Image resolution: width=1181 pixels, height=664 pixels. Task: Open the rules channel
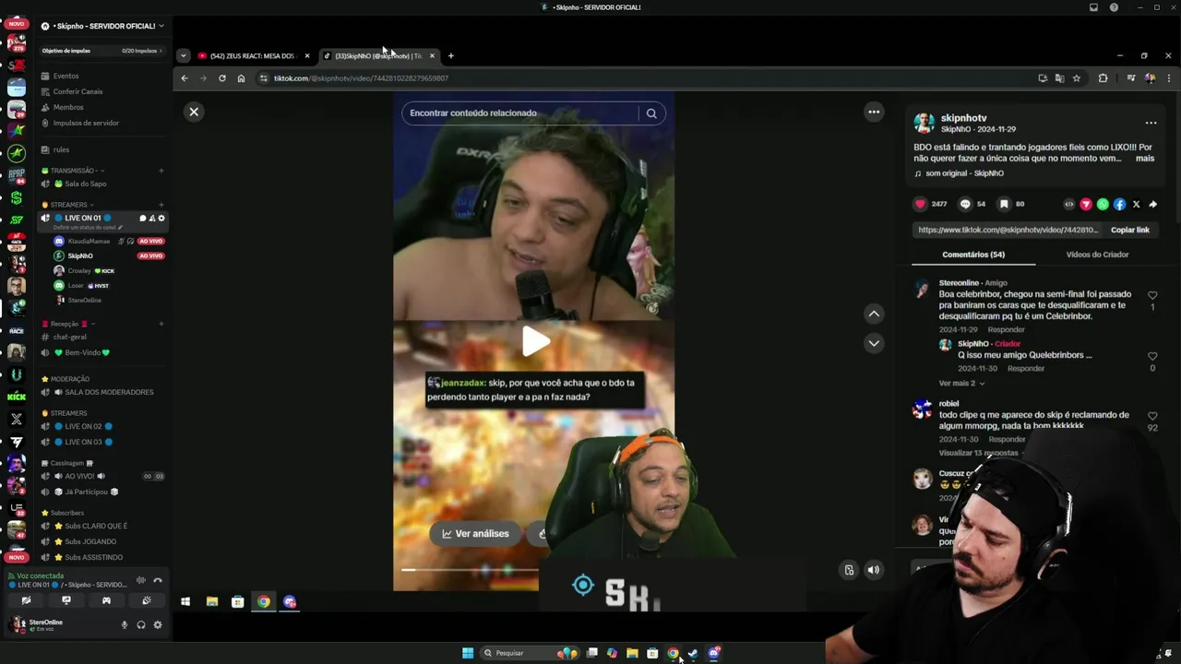click(61, 149)
